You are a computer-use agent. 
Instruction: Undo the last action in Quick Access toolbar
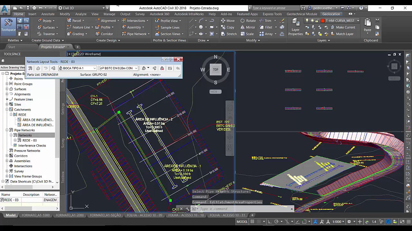pos(41,8)
